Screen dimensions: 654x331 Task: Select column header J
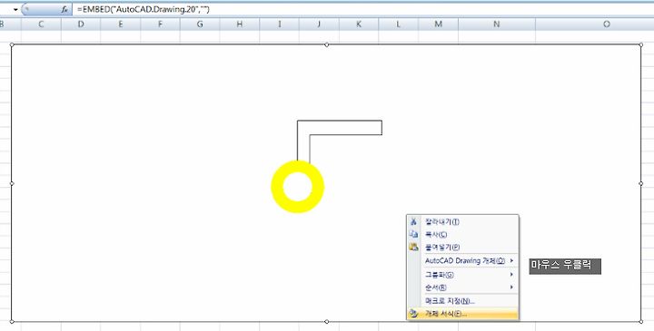[319, 24]
